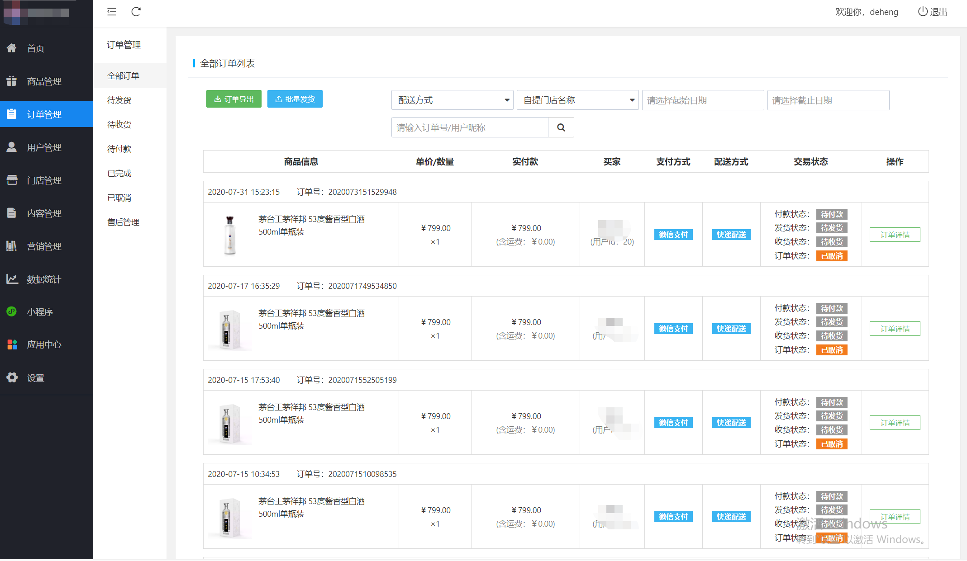
Task: Click the 交易状态 column header
Action: [811, 161]
